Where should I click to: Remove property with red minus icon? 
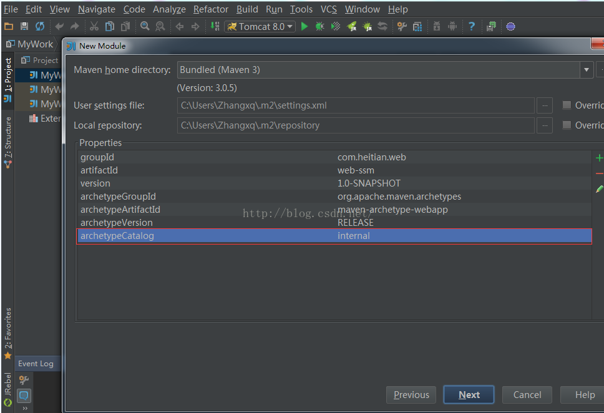coord(599,173)
